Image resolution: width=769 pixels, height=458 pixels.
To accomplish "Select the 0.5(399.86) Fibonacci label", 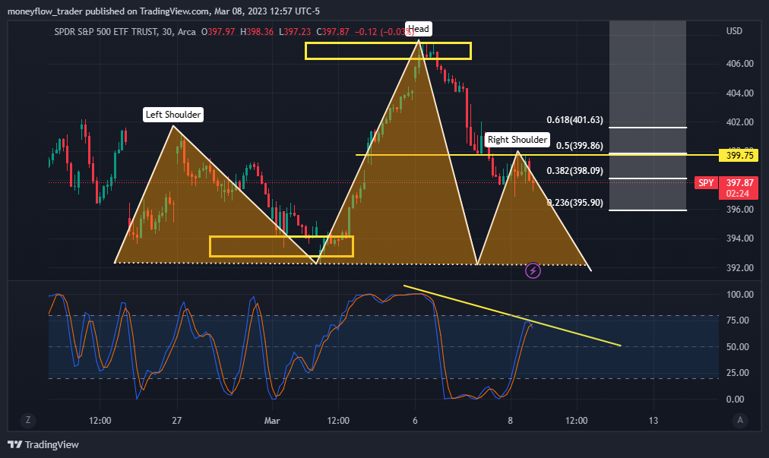I will 579,146.
